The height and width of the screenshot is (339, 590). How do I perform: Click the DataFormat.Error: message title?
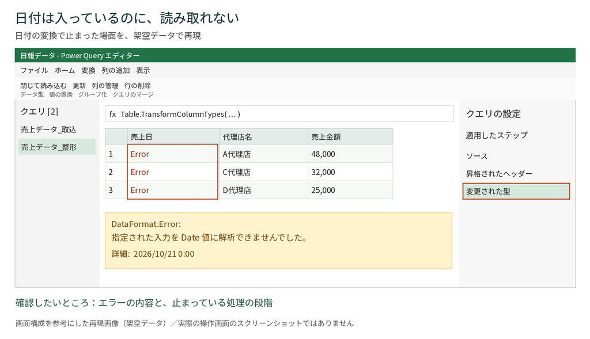[146, 224]
